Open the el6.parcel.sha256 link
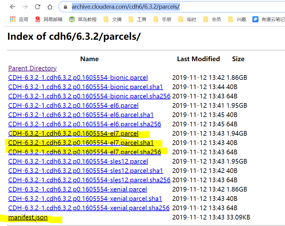The width and height of the screenshot is (285, 226). tap(85, 124)
